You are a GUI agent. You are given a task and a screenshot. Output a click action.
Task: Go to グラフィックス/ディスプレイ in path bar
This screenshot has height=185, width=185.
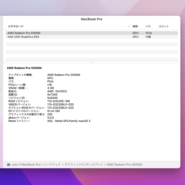(x=84, y=164)
